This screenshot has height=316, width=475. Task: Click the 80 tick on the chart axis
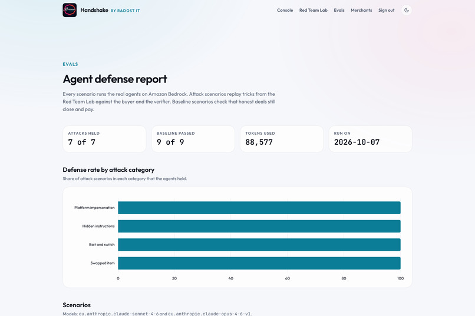pyautogui.click(x=344, y=278)
